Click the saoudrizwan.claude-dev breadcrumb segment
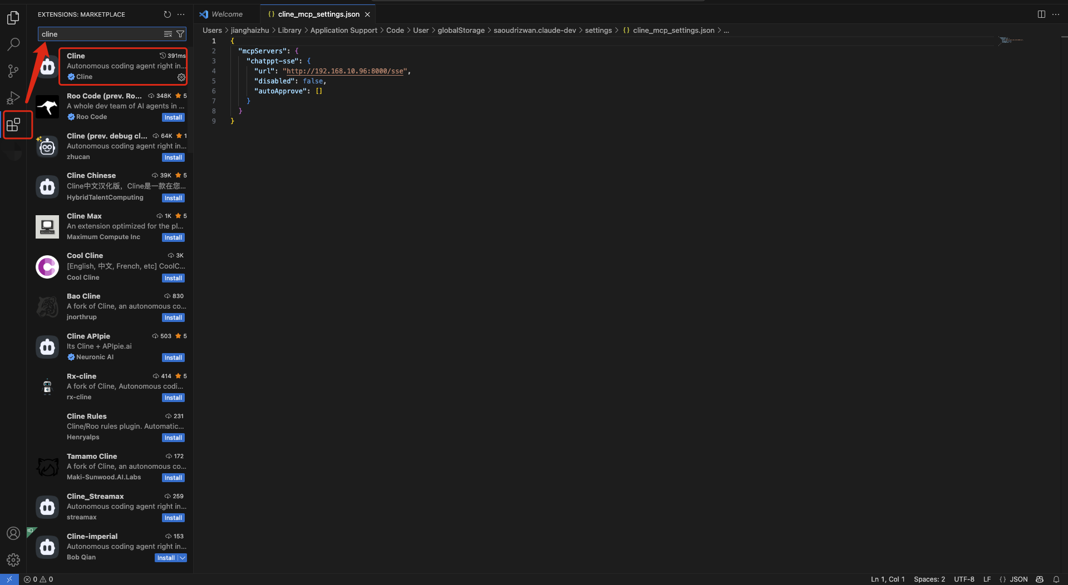Screen dimensions: 1068x585 [534, 30]
